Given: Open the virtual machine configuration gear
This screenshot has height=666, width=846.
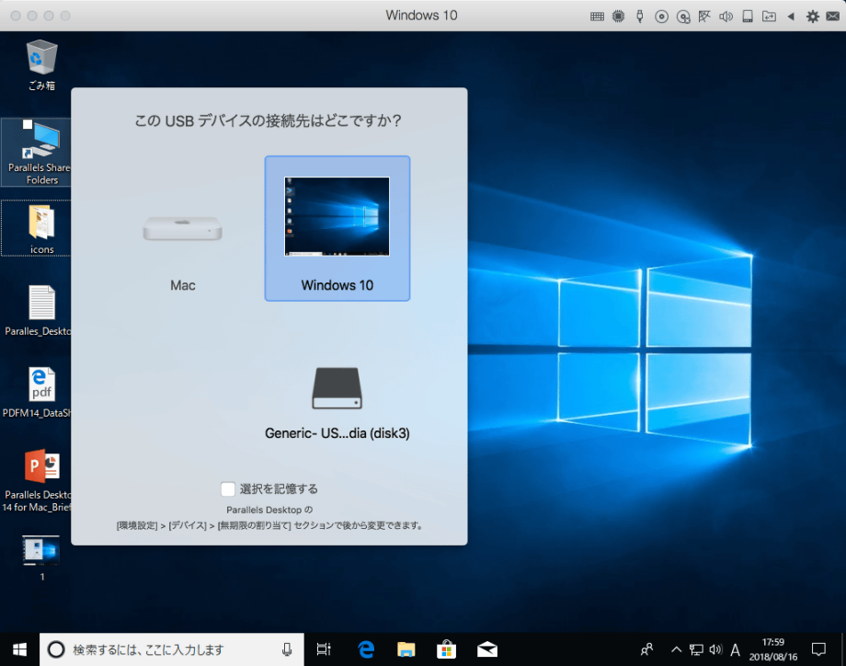Looking at the screenshot, I should 813,17.
